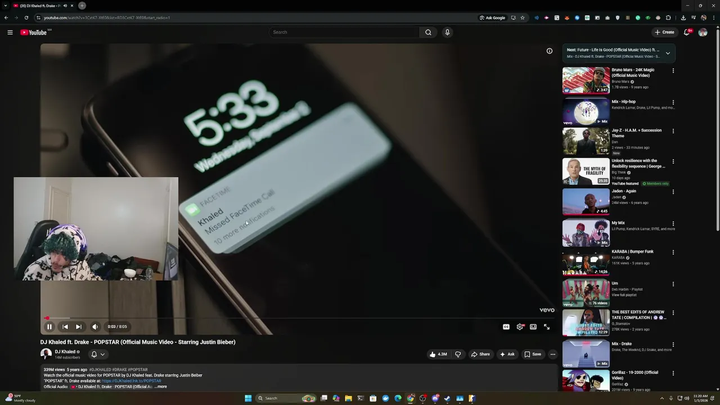Skip to the previous video
This screenshot has height=405, width=720.
tap(65, 326)
